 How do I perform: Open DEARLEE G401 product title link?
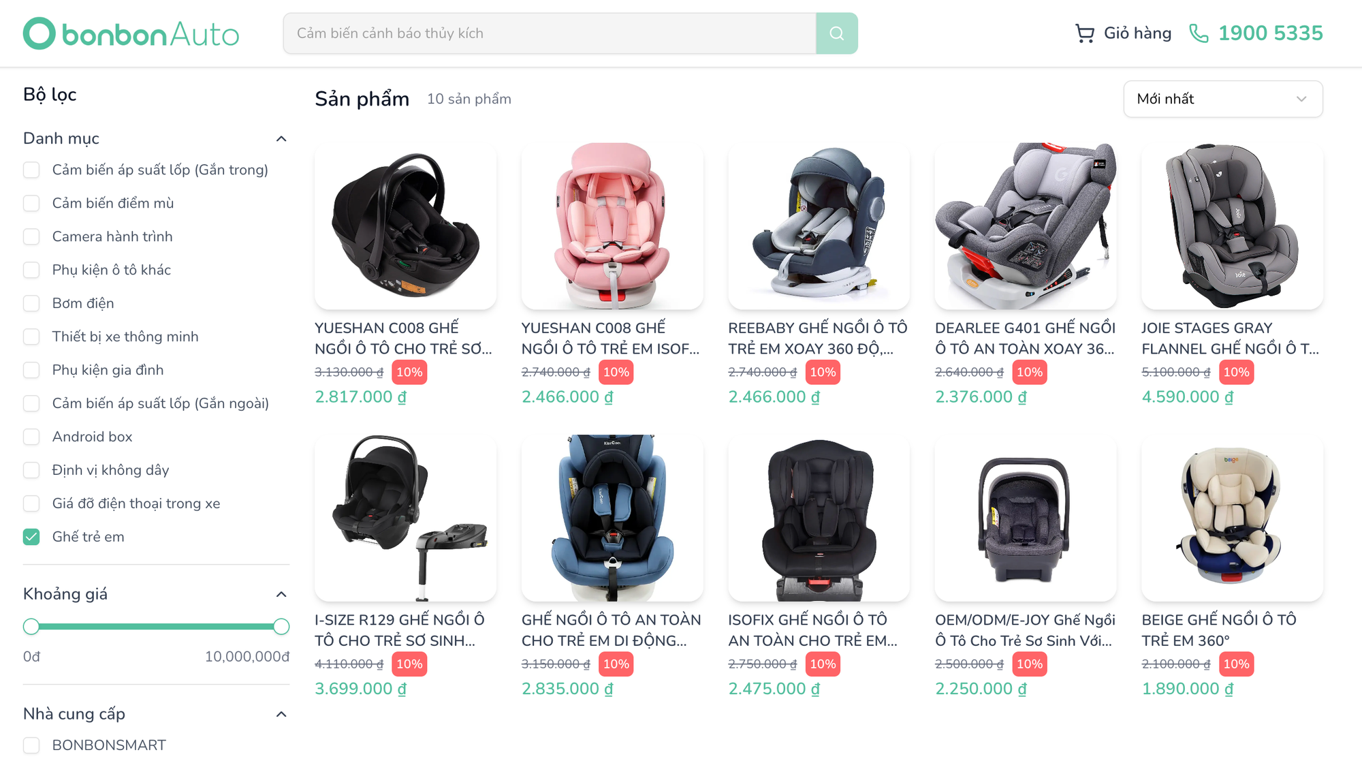pos(1024,338)
